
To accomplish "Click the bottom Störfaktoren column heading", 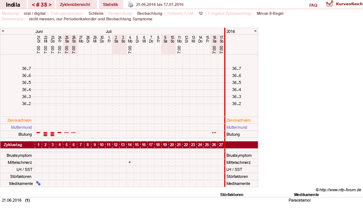I will pyautogui.click(x=232, y=195).
